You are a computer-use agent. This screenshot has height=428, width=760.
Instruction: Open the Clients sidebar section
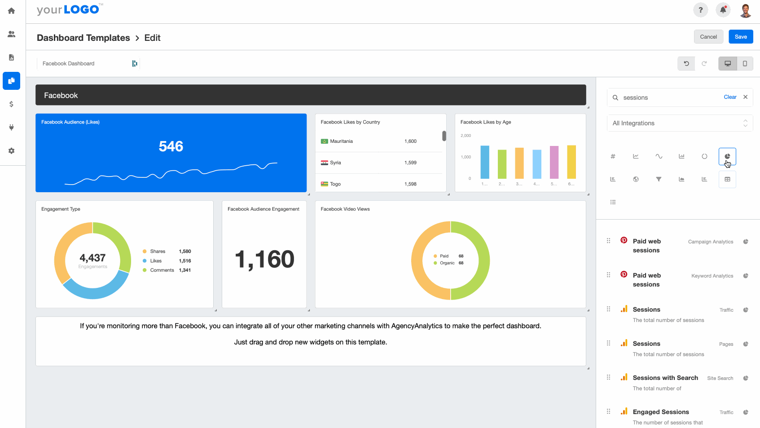click(x=11, y=34)
